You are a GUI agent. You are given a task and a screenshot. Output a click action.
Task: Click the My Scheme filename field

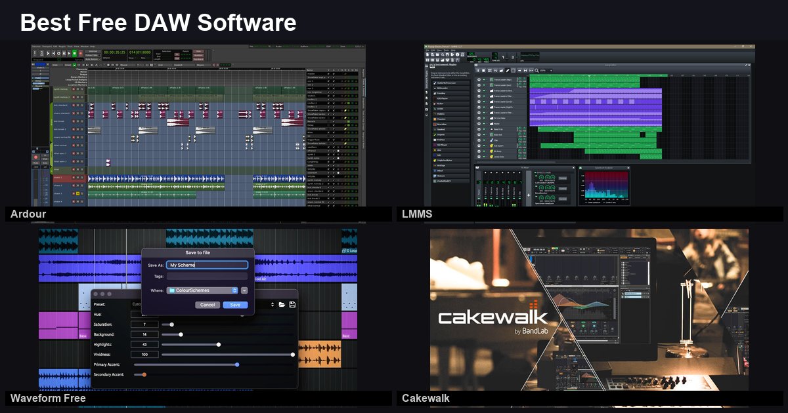click(206, 264)
